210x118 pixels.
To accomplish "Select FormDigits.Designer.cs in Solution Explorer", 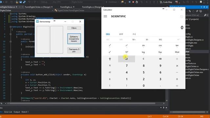I will 195,40.
